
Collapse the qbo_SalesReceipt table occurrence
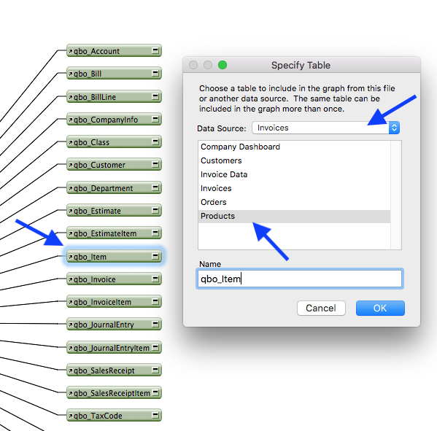tap(155, 370)
